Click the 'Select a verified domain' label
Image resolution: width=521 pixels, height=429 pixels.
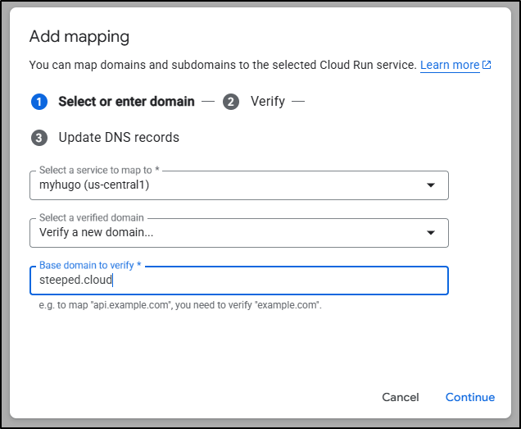92,218
